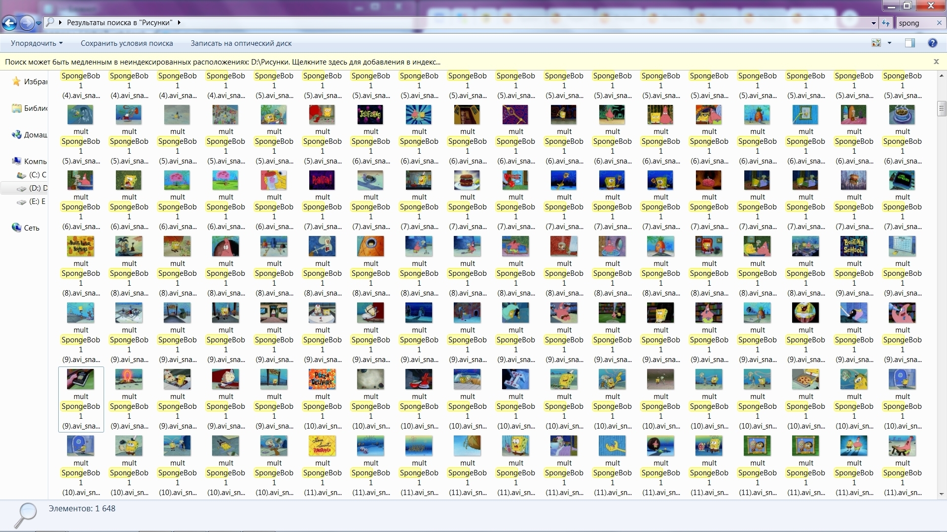Click Записать на оптический диск
Viewport: 947px width, 532px height.
241,43
